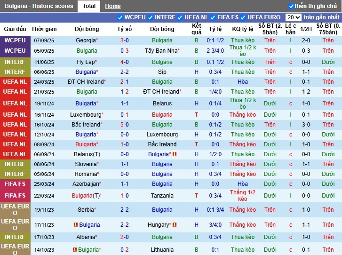Toggle the UEFA EURO checkbox
The width and height of the screenshot is (342, 255).
click(x=243, y=17)
